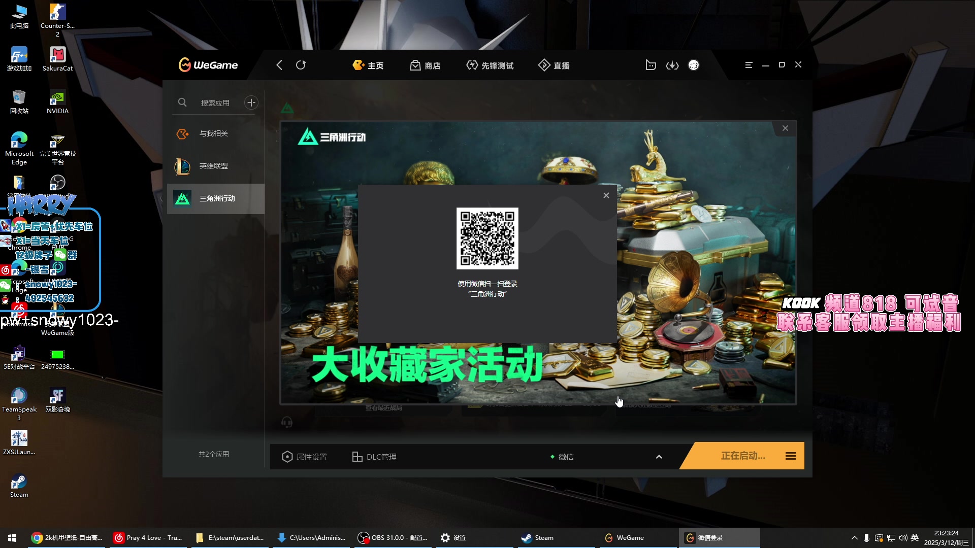The height and width of the screenshot is (548, 975).
Task: Expand the 微信 login selector chevron
Action: (x=659, y=457)
